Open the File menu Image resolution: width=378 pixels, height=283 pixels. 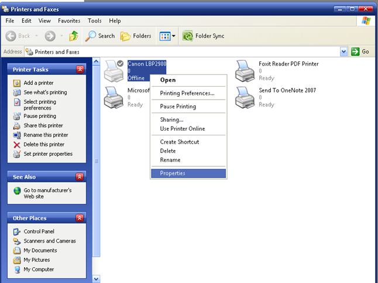[10, 21]
